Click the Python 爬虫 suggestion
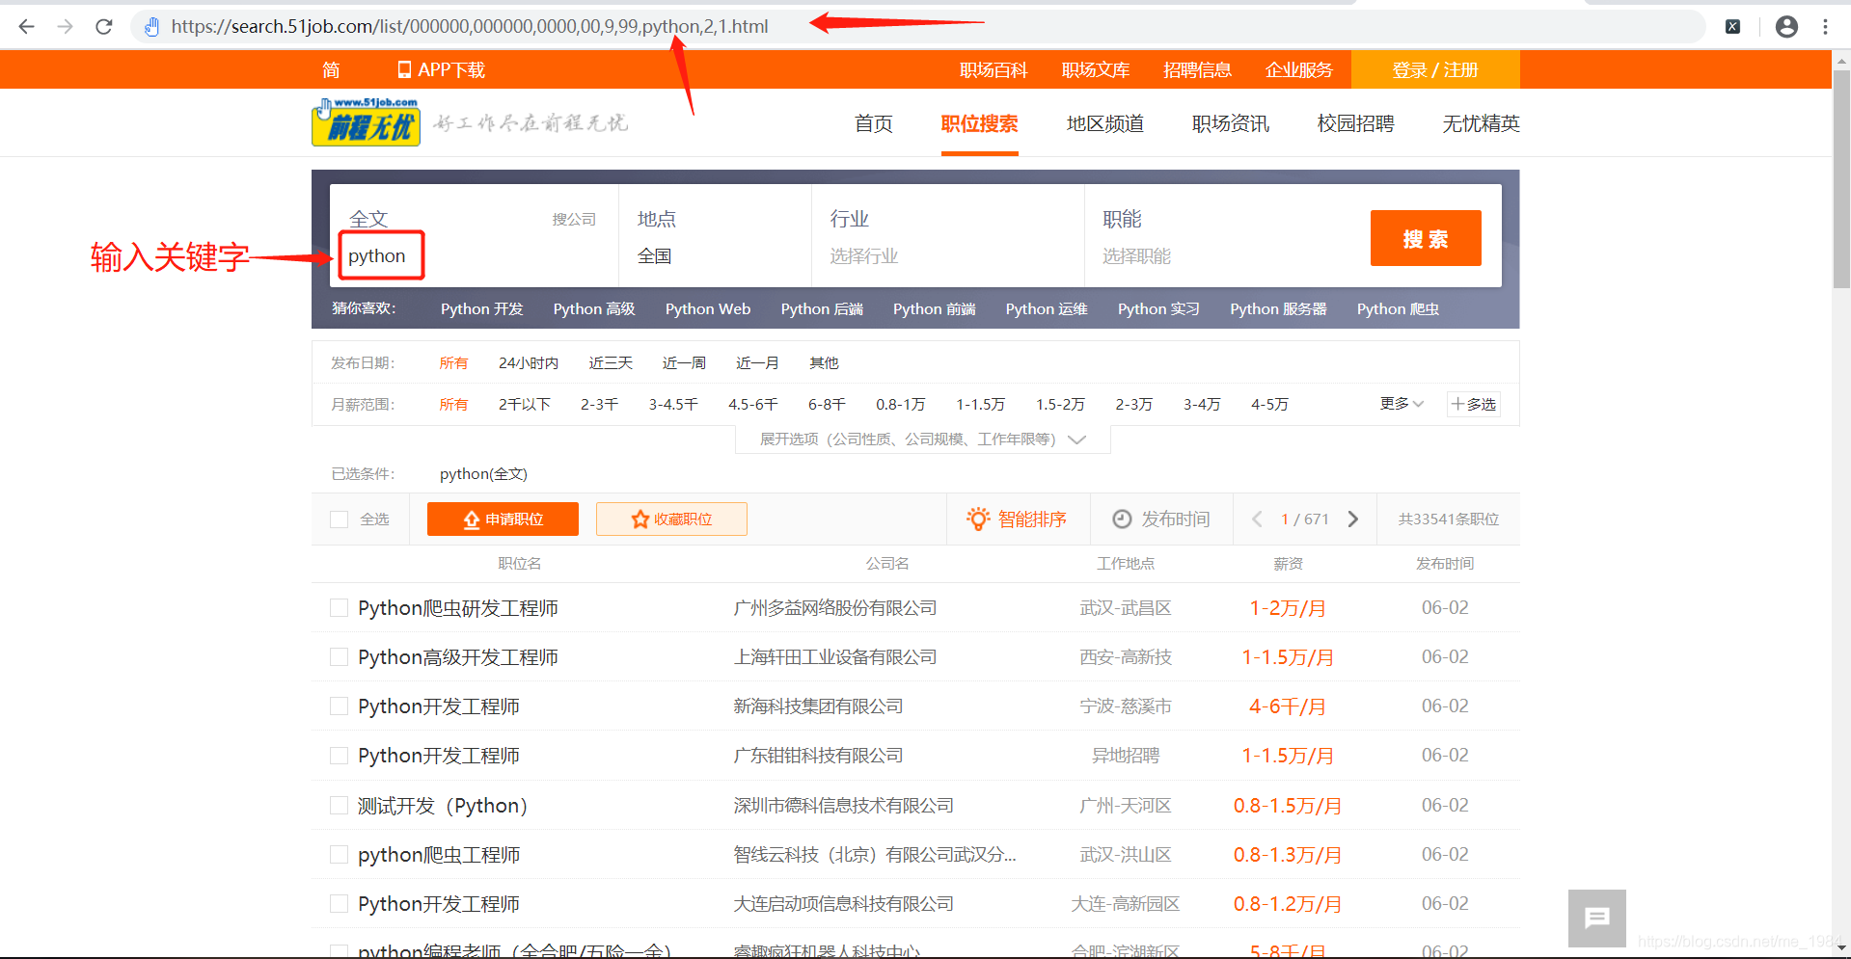This screenshot has height=959, width=1851. (1398, 309)
